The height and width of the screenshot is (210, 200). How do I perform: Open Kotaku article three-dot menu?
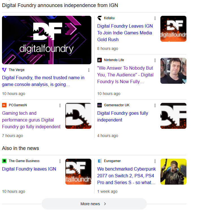coord(155,18)
